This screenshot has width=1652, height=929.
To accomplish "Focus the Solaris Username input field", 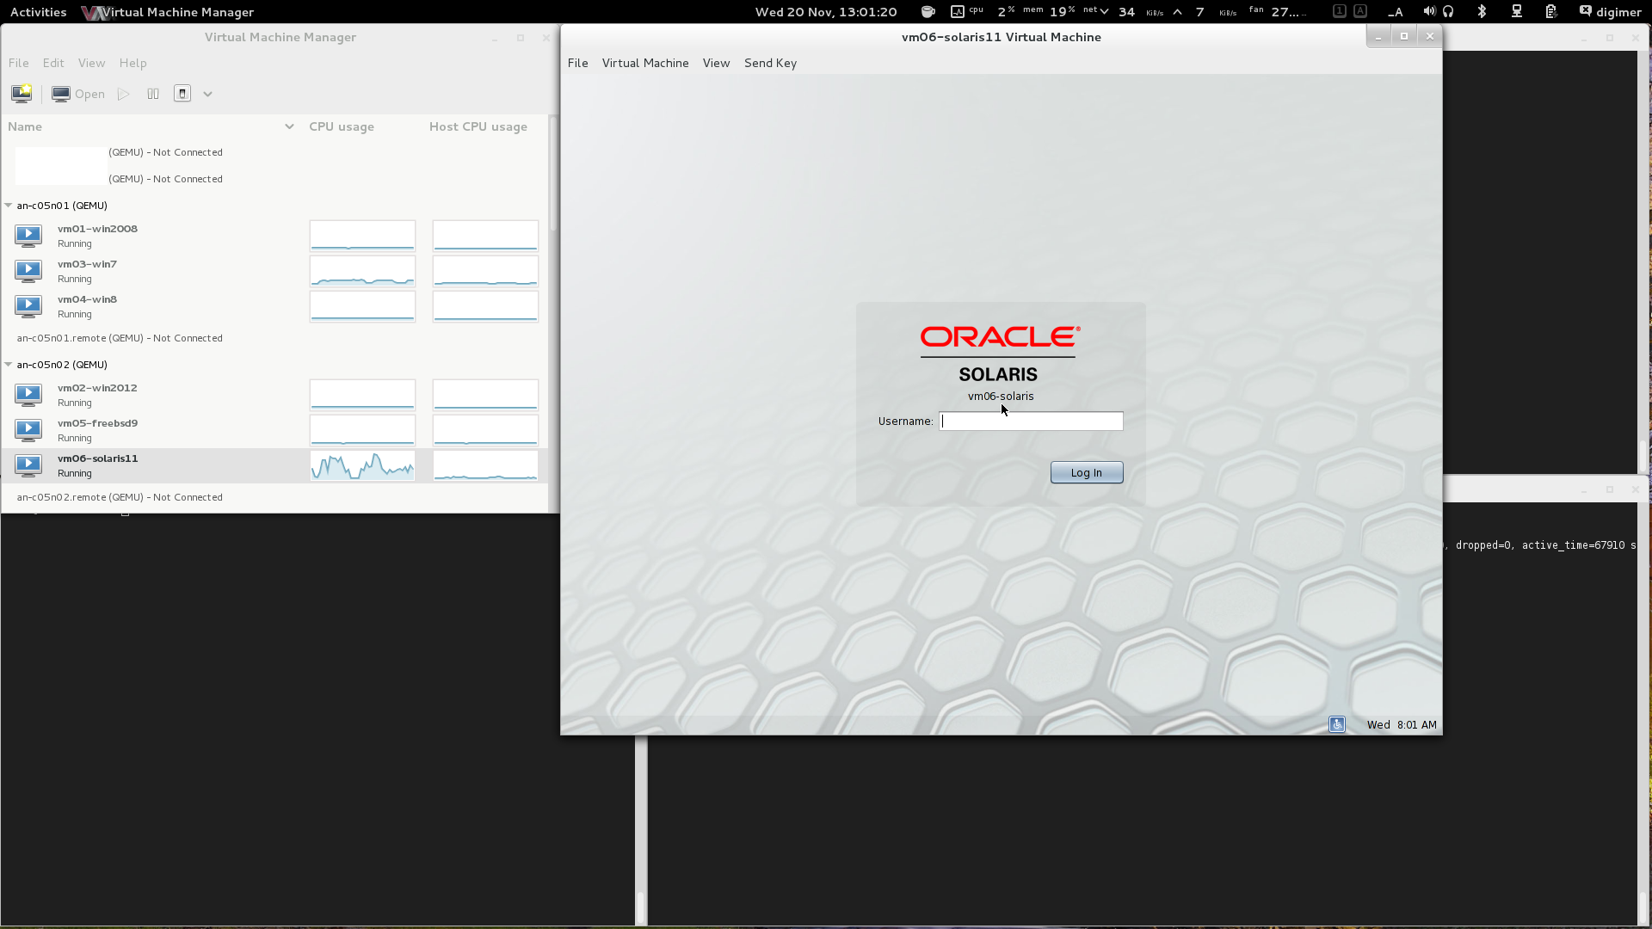I will pyautogui.click(x=1031, y=421).
